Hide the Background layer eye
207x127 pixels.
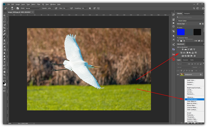coord(178,75)
